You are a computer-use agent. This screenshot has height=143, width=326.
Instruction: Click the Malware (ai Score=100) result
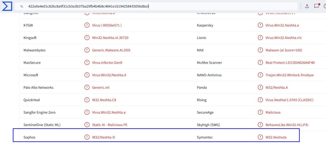click(284, 50)
